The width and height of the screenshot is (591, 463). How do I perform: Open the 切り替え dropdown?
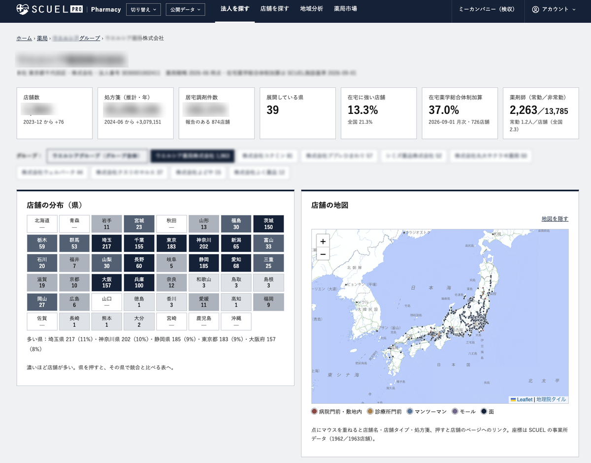tap(143, 9)
